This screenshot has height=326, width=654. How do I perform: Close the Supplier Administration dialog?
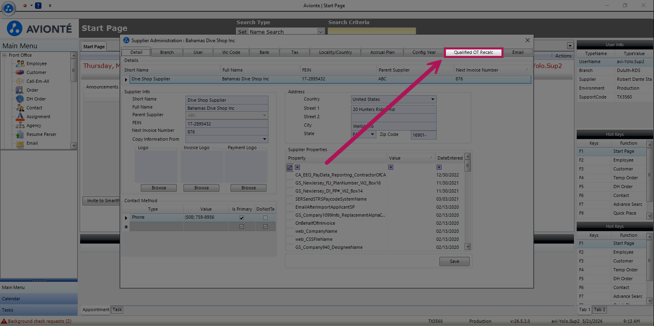(x=528, y=40)
